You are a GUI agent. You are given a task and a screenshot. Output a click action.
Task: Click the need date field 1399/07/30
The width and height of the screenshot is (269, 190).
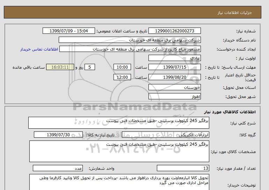(x=58, y=135)
